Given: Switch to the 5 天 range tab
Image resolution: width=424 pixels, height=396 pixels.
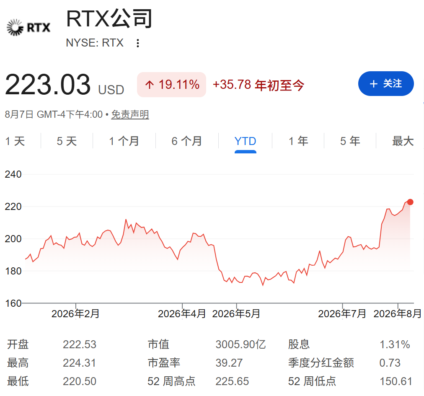Looking at the screenshot, I should coord(67,141).
